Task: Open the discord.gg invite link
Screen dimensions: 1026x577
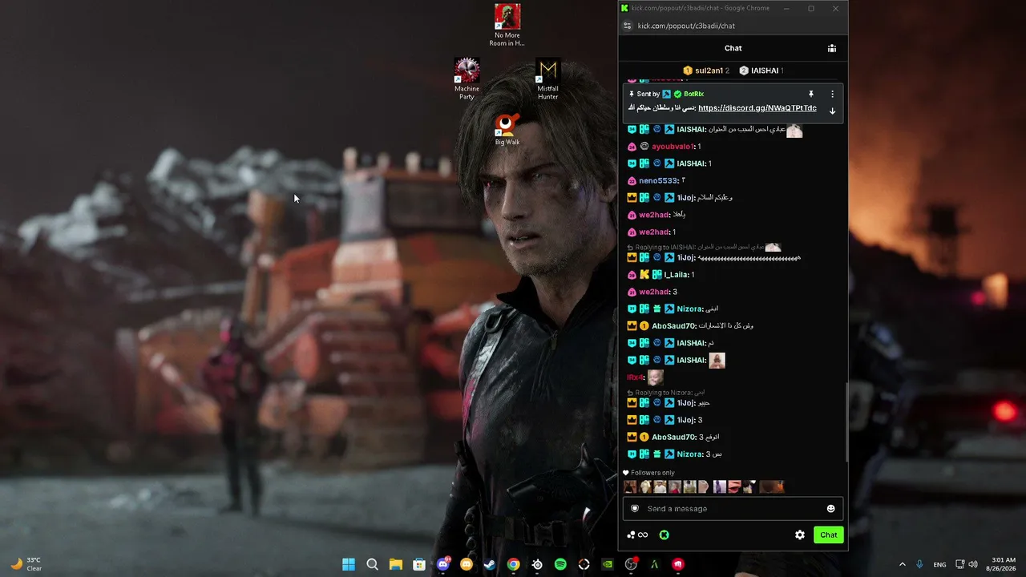Action: 757,108
